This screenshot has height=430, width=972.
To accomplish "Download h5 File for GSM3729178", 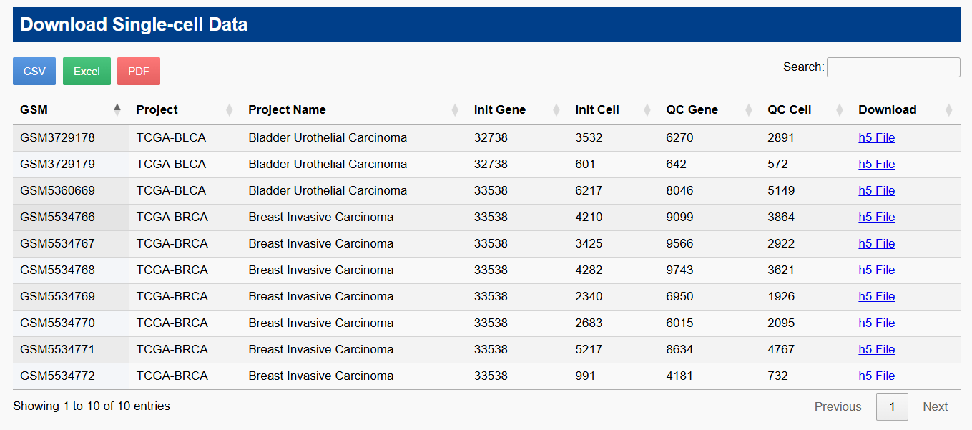I will (x=876, y=138).
